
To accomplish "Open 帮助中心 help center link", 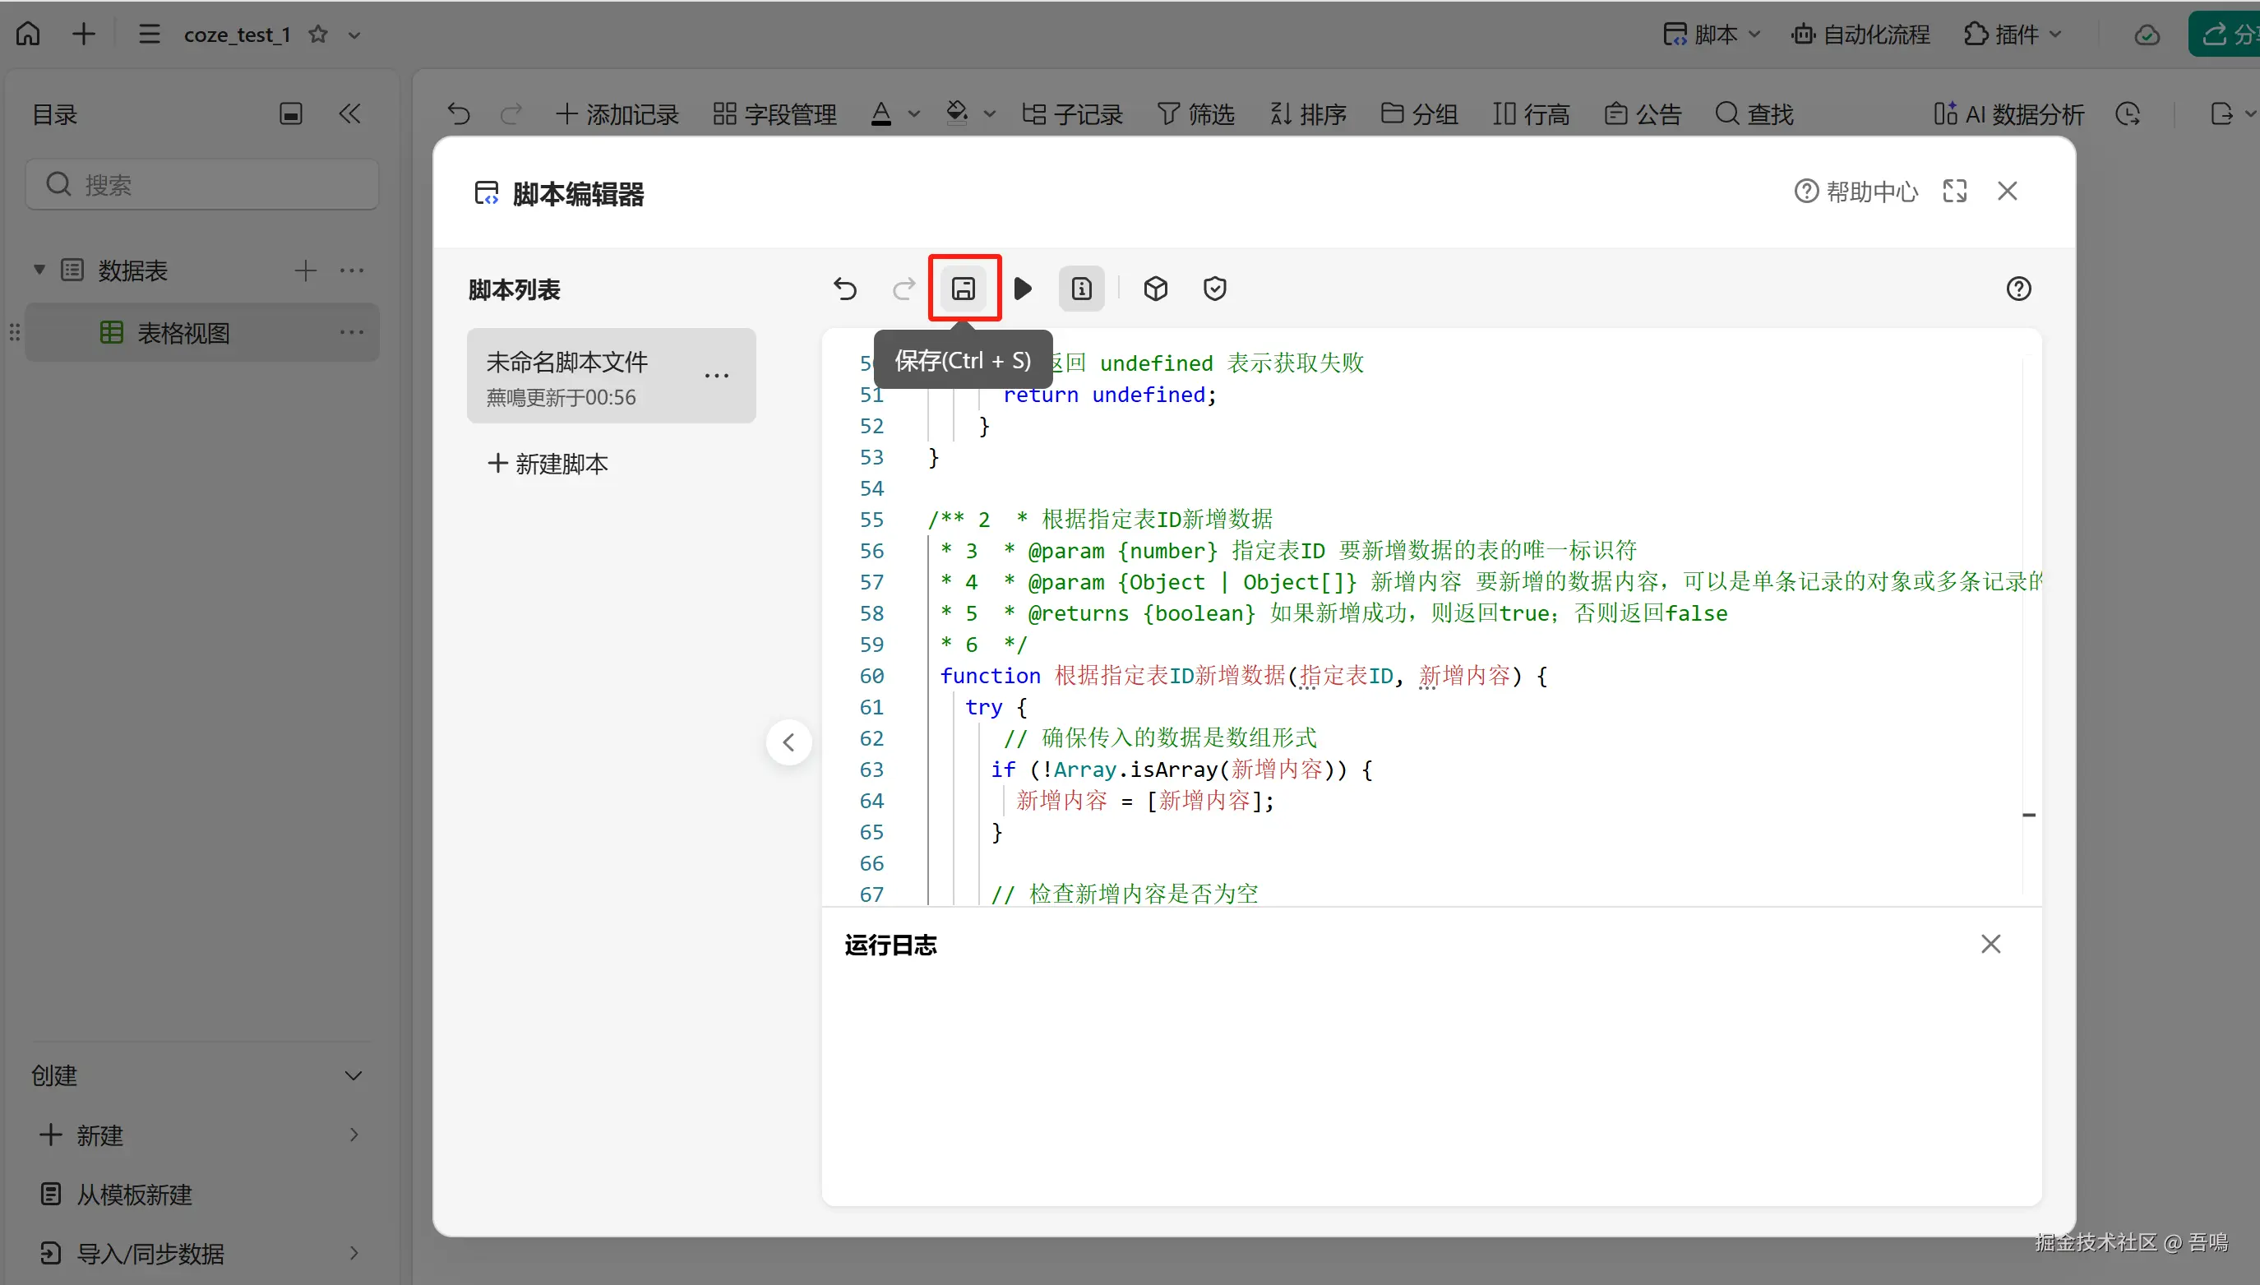I will [1856, 191].
